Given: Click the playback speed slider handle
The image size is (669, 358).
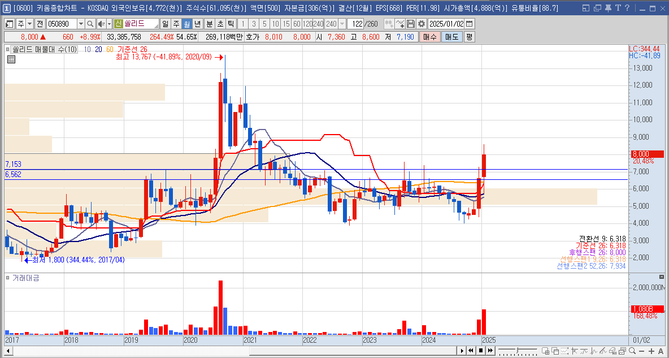Looking at the screenshot, I should (516, 351).
